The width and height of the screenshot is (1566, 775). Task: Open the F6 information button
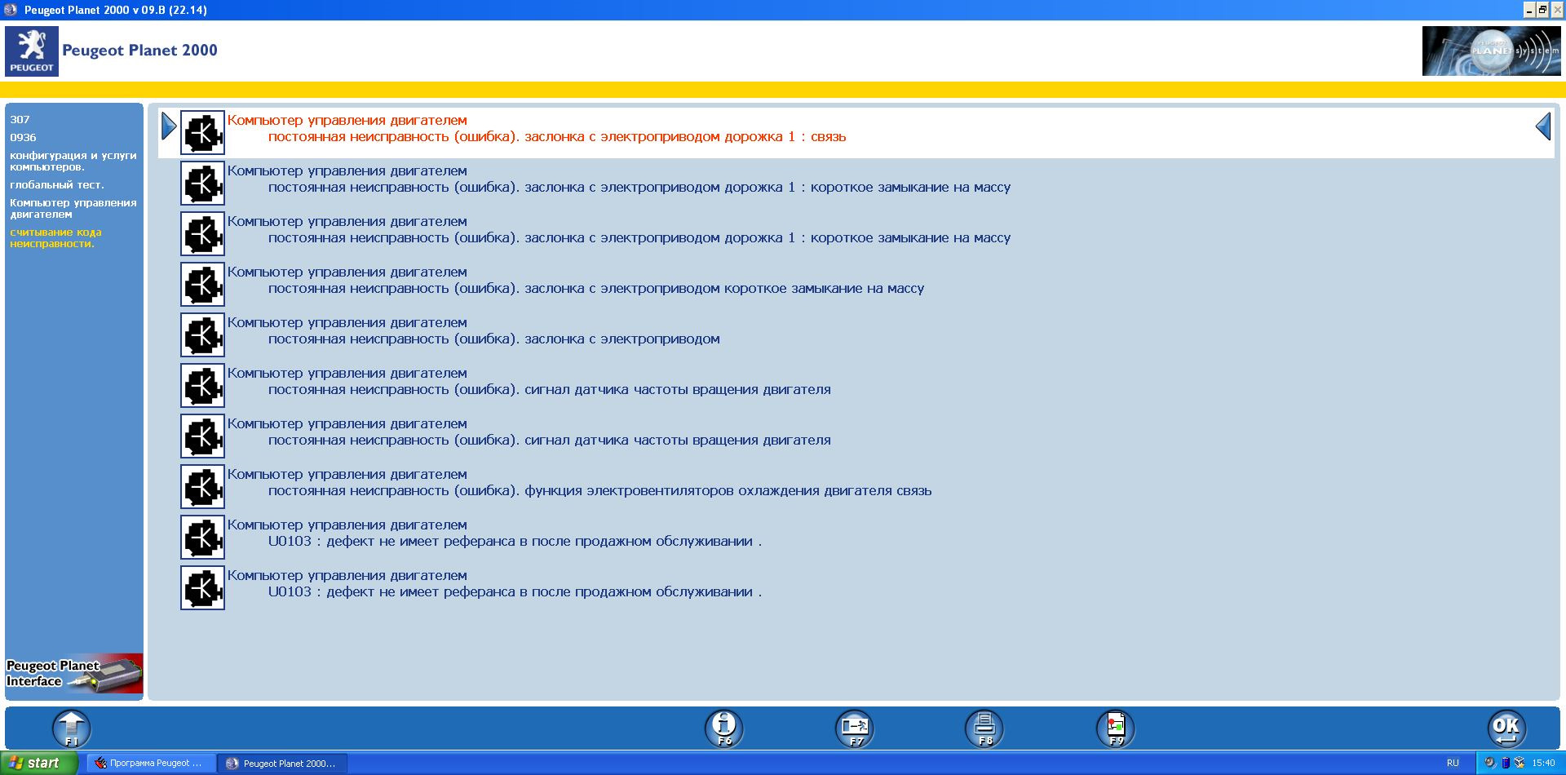tap(724, 728)
